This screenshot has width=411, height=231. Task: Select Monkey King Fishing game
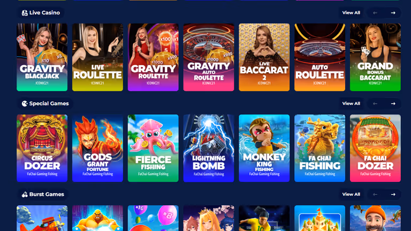[x=264, y=148]
